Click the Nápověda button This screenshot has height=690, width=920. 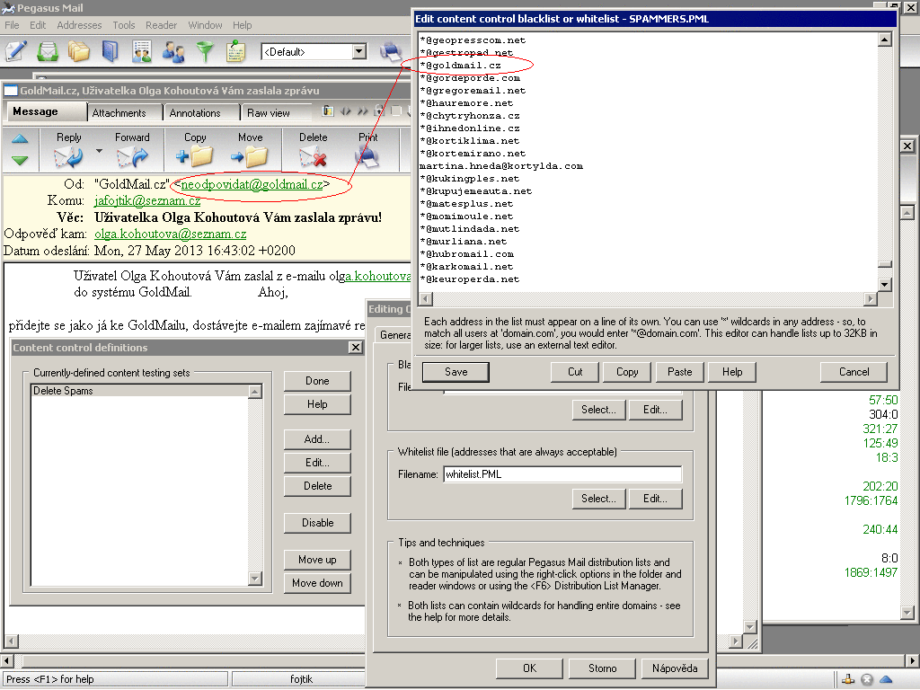pyautogui.click(x=675, y=668)
